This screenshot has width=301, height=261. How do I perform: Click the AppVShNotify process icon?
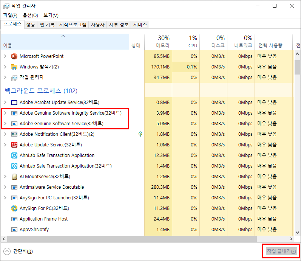click(x=14, y=230)
